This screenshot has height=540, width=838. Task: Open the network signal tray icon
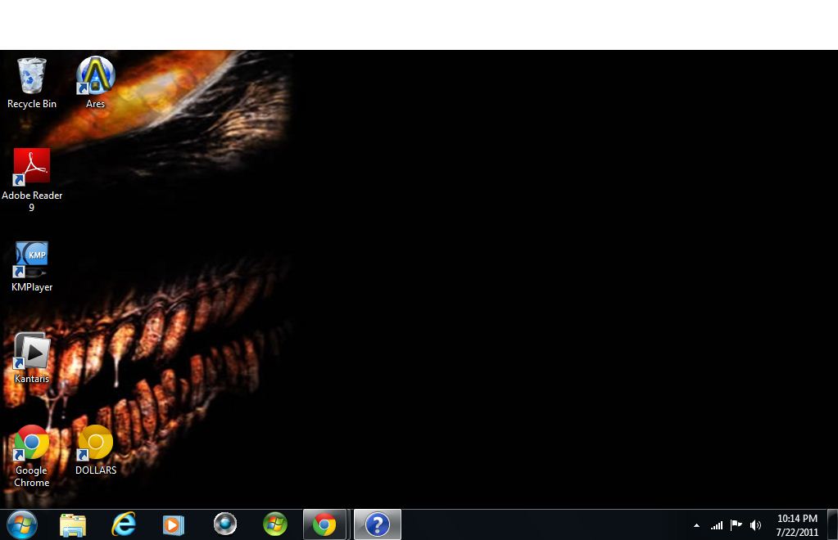coord(717,525)
